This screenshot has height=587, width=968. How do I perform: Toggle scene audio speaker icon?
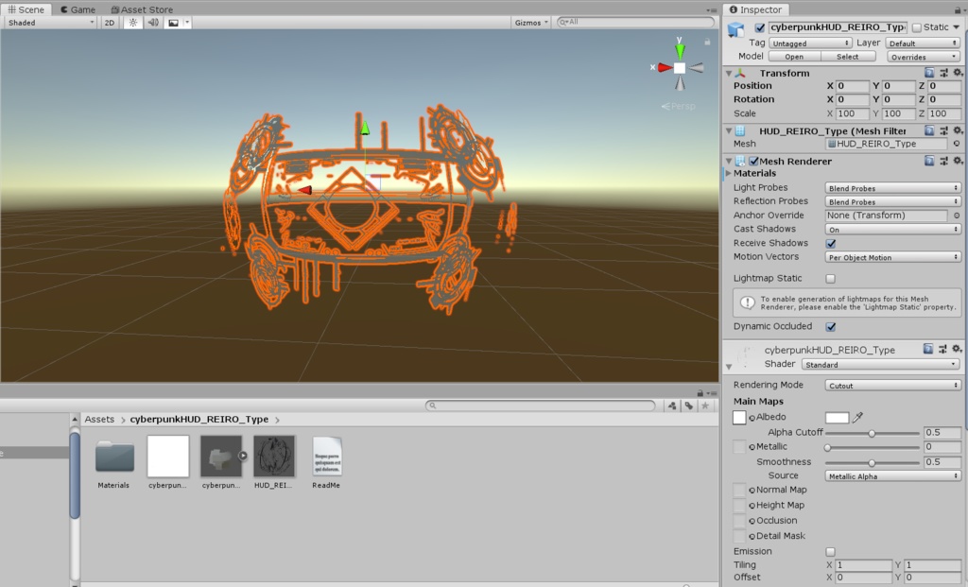pyautogui.click(x=153, y=22)
